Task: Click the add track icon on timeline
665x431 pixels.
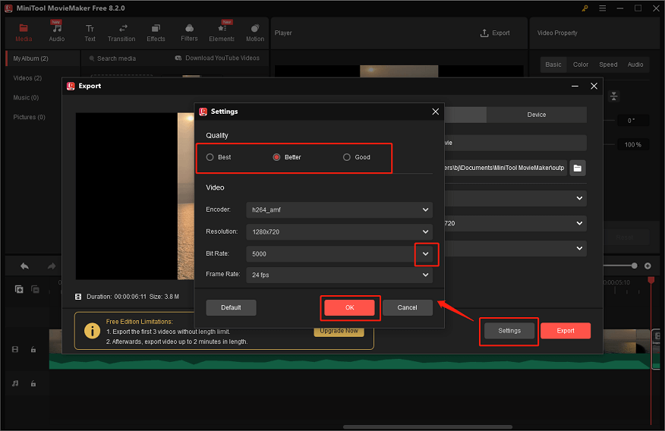Action: [x=19, y=289]
